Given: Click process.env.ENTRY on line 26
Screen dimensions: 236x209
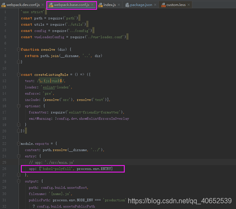Looking at the screenshot, I should [x=94, y=169].
